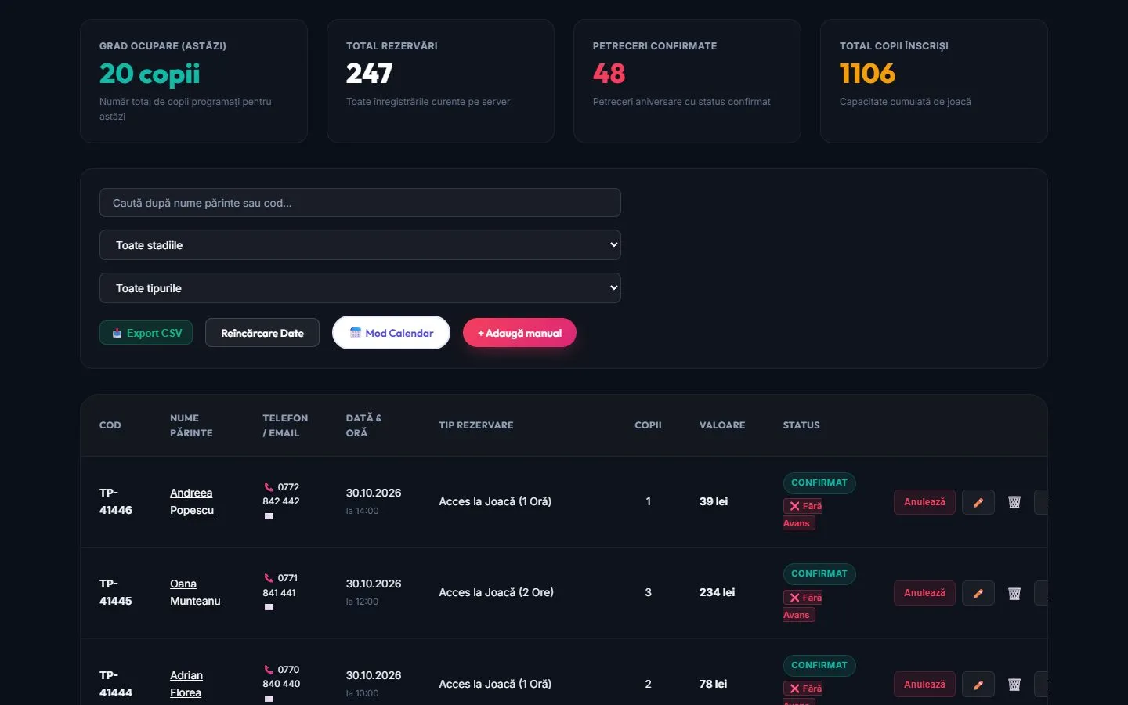
Task: Cancel Adrian Florea's reservation via Anulează
Action: [x=924, y=685]
